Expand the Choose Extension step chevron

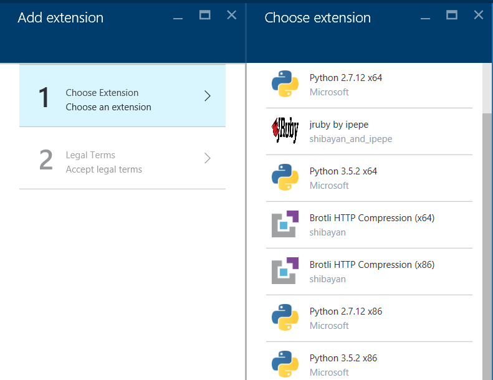[207, 96]
